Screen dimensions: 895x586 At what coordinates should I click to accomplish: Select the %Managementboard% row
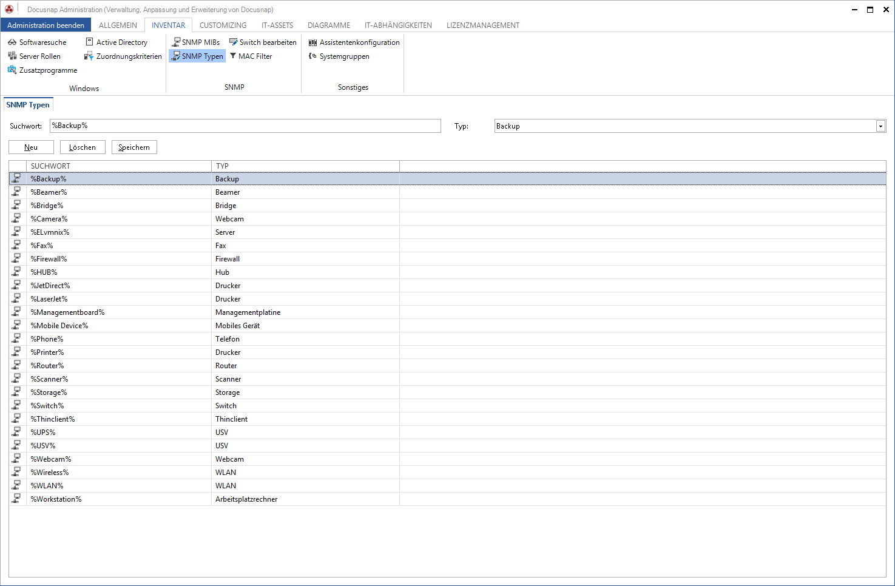[447, 312]
